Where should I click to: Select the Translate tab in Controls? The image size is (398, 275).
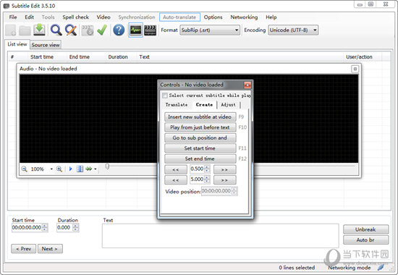pyautogui.click(x=177, y=105)
